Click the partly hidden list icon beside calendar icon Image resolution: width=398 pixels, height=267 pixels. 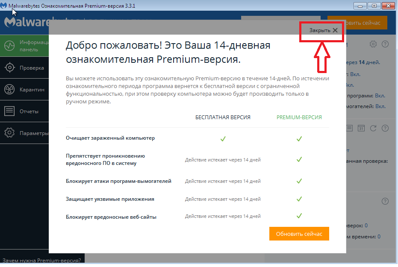click(x=350, y=128)
